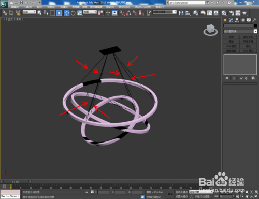Click the object color swatch in the Modify panel

[255, 26]
